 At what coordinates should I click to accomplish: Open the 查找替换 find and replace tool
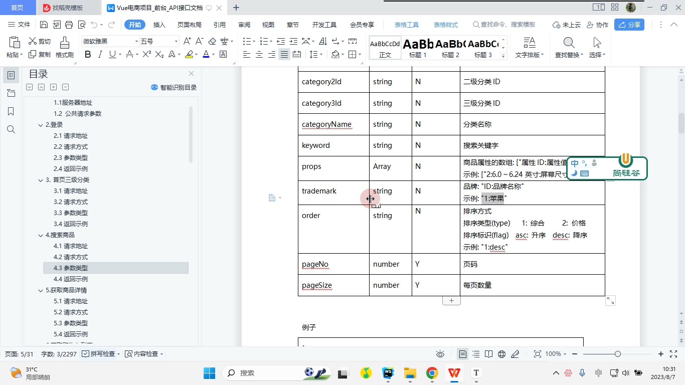pyautogui.click(x=569, y=48)
